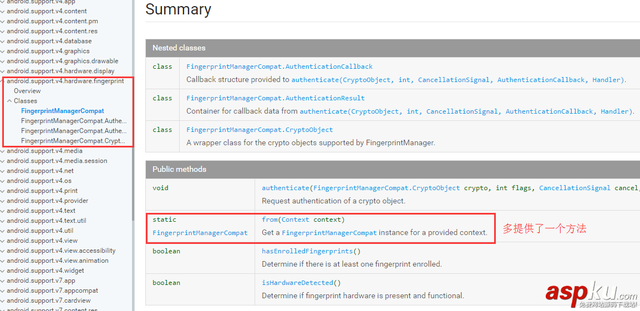640x311 pixels.
Task: Open FingerprintManagerCompat.AuthenticationCallback class link
Action: click(280, 67)
